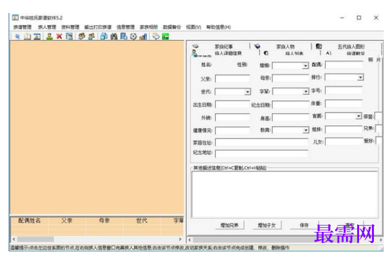Viewport: 387px width, 254px height.
Task: Open the 信息管理 menu
Action: click(126, 27)
